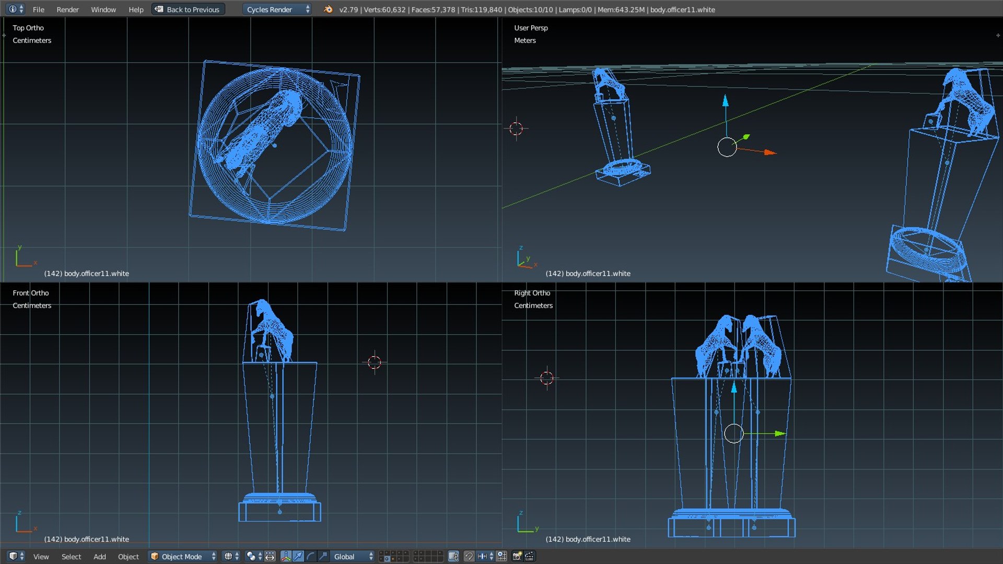Viewport: 1003px width, 564px height.
Task: Click the blue Z axis arrow in Right Ortho
Action: [733, 387]
